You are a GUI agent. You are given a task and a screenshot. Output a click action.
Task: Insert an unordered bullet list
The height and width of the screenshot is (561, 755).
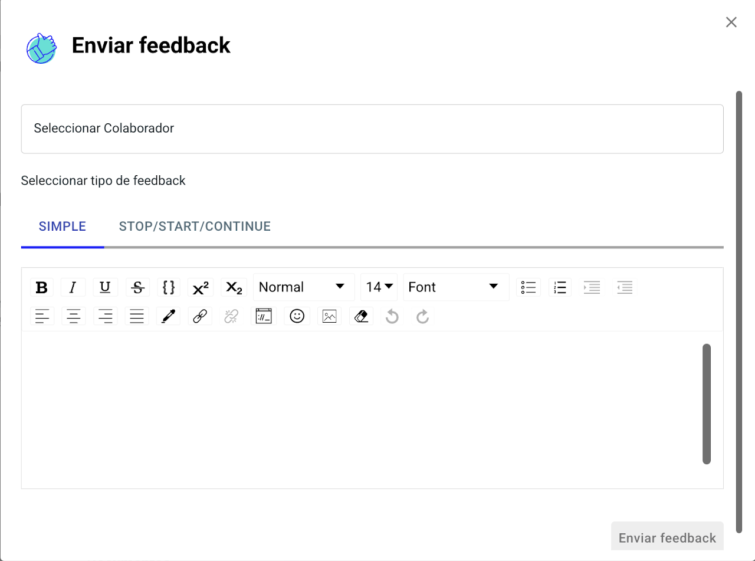(528, 287)
